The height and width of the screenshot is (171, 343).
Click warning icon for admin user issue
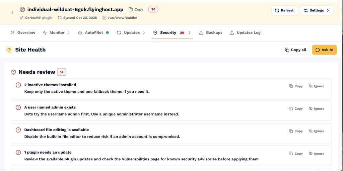point(18,107)
